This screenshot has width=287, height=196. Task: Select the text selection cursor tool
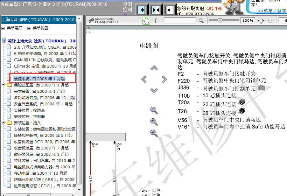click(x=156, y=21)
